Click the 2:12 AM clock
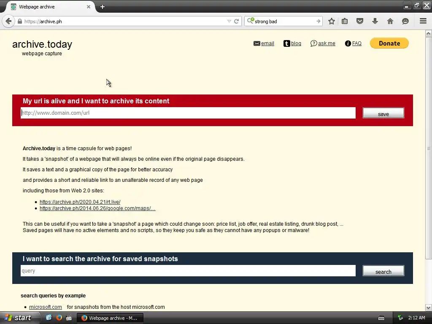 point(416,318)
